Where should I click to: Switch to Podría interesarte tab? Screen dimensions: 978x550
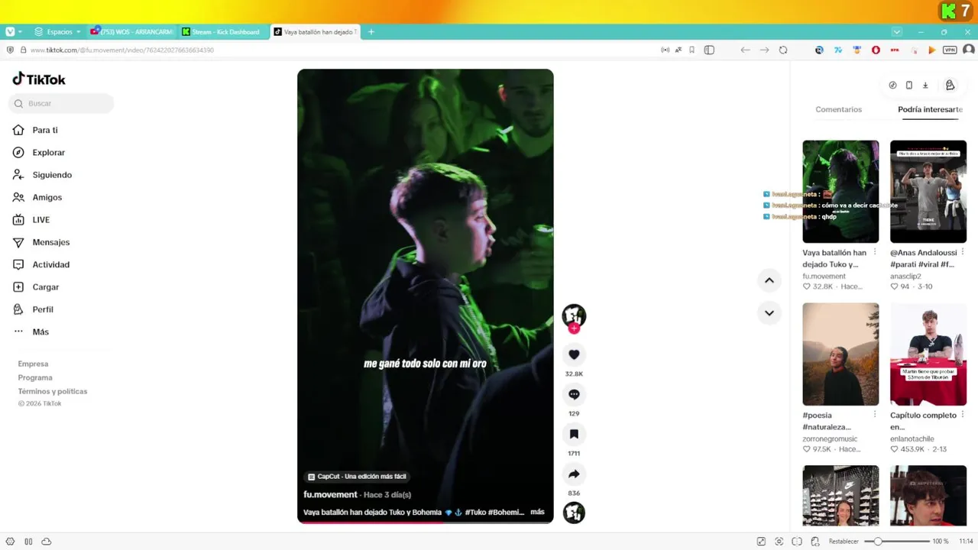pyautogui.click(x=930, y=109)
